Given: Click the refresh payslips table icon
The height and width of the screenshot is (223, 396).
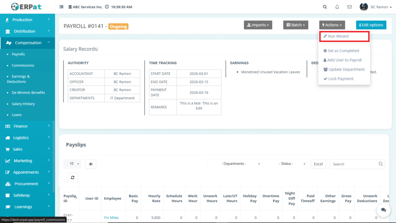Looking at the screenshot, I should 72,177.
